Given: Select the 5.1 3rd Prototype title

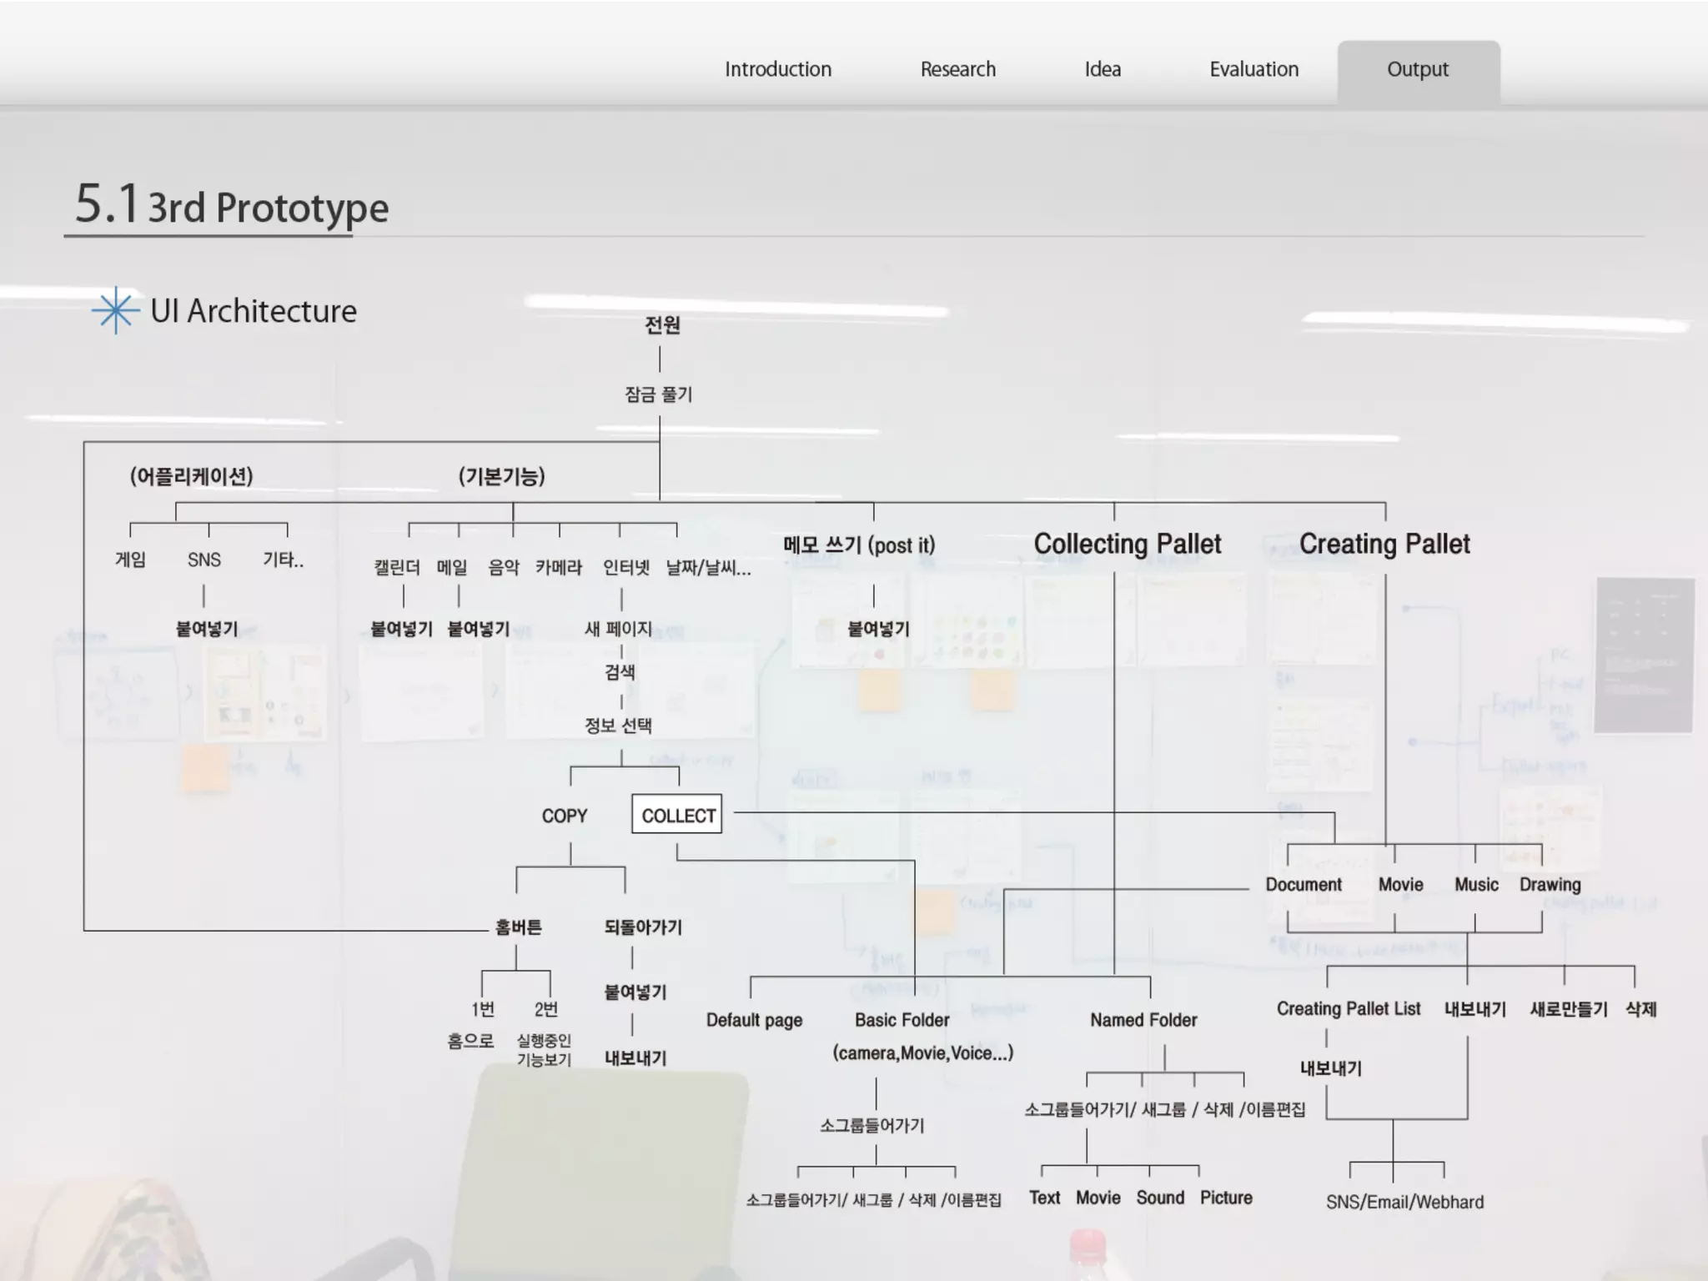Looking at the screenshot, I should (x=232, y=205).
